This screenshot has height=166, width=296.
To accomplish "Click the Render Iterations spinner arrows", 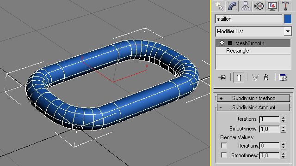I will pyautogui.click(x=284, y=146).
